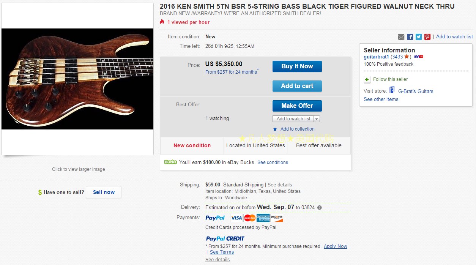This screenshot has width=476, height=265.
Task: Click the blue star collection icon
Action: [x=275, y=129]
